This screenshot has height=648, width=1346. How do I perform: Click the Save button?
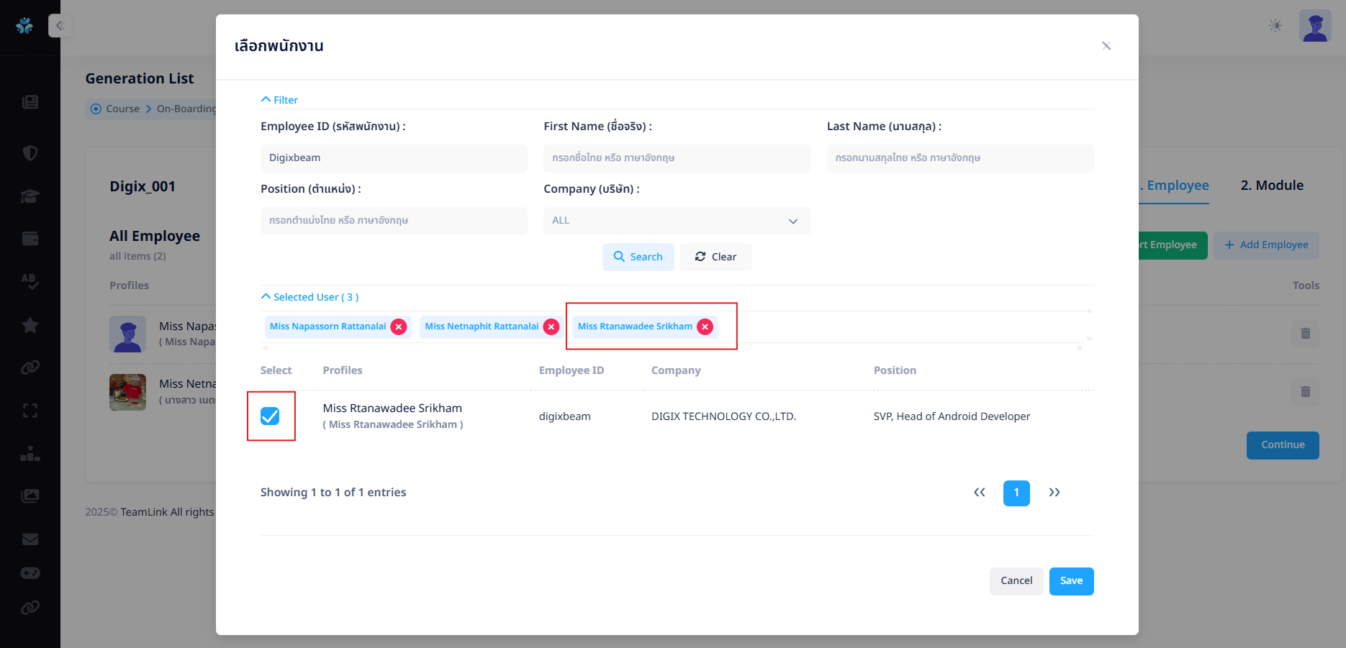[x=1071, y=581]
